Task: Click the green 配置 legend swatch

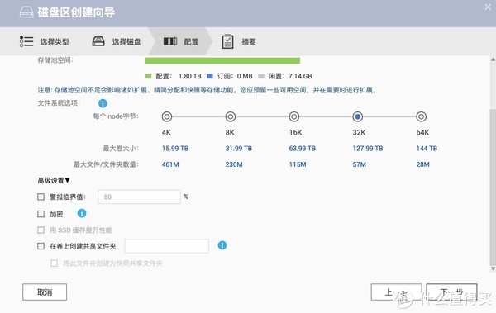Action: point(148,76)
